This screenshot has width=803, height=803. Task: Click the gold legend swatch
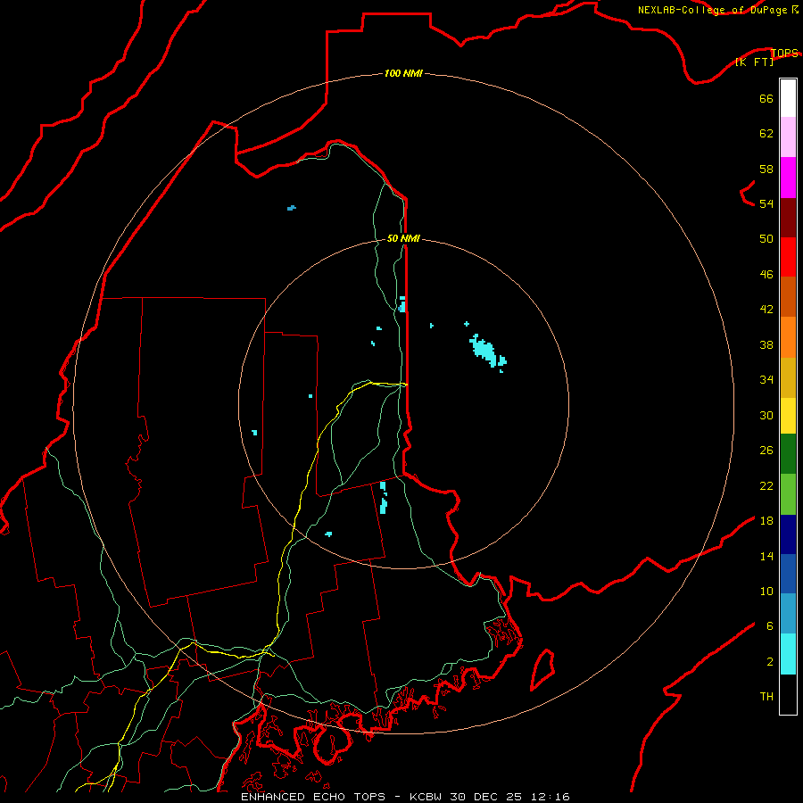pos(788,378)
